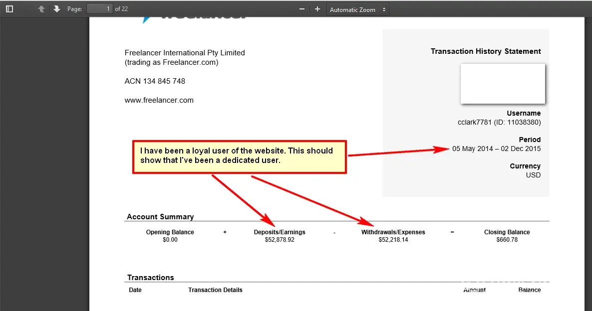Screen dimensions: 592x311
Task: Click the Opening Balance $0.00 value
Action: [170, 240]
